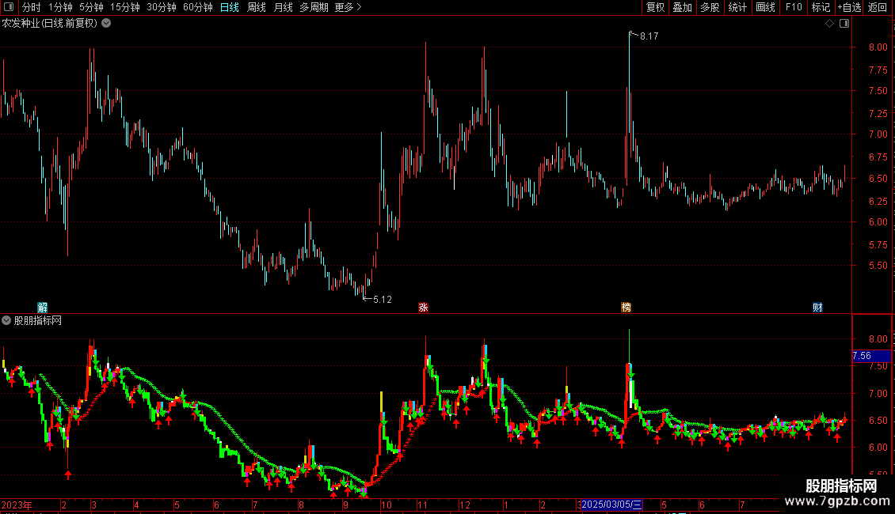Expand the 更多 more periods menu
This screenshot has height=514, width=895.
click(348, 7)
